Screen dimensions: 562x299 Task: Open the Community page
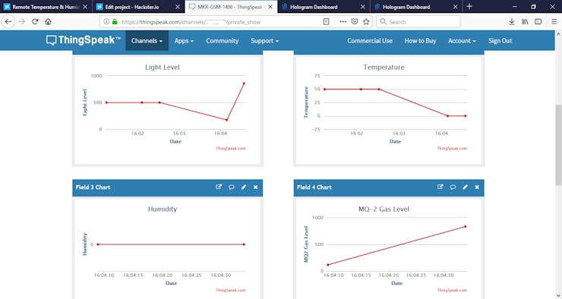pos(223,41)
